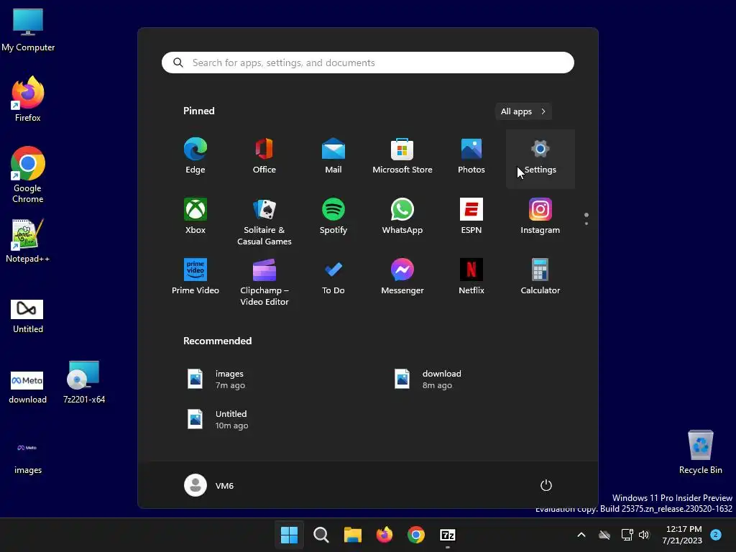This screenshot has width=736, height=552.
Task: Launch Spotify from pinned apps
Action: [333, 216]
